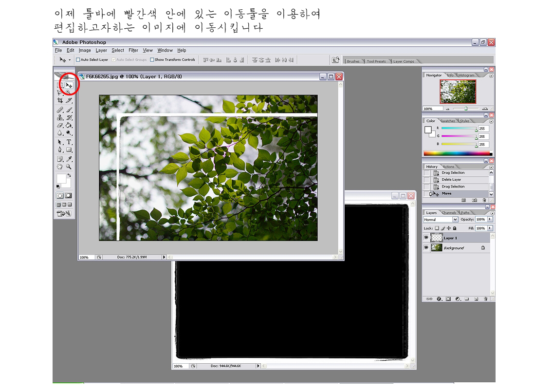
Task: Switch to the Channels tab
Action: 449,213
